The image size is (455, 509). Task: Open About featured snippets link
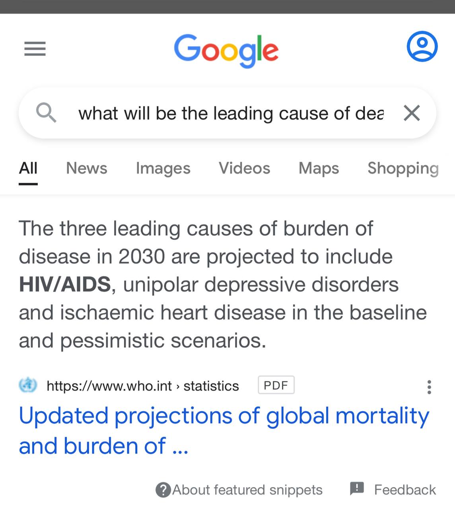coord(247,490)
